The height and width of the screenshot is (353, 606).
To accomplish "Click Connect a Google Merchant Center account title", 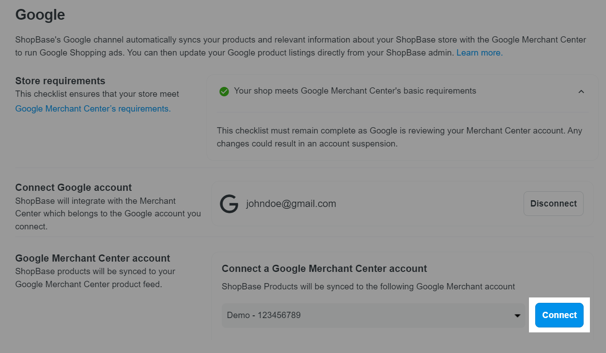I will pos(324,268).
